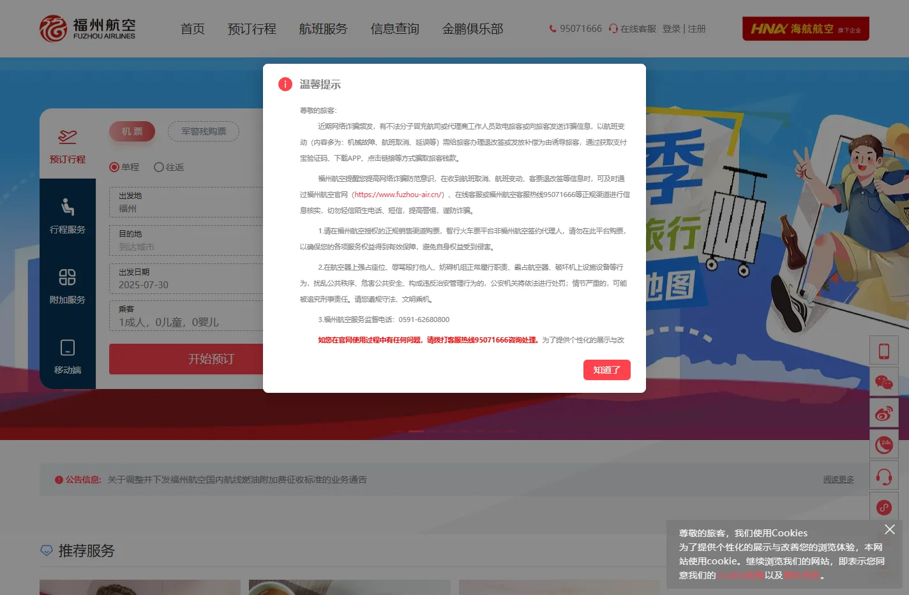Click the Fuzhou Airlines logo

[87, 29]
